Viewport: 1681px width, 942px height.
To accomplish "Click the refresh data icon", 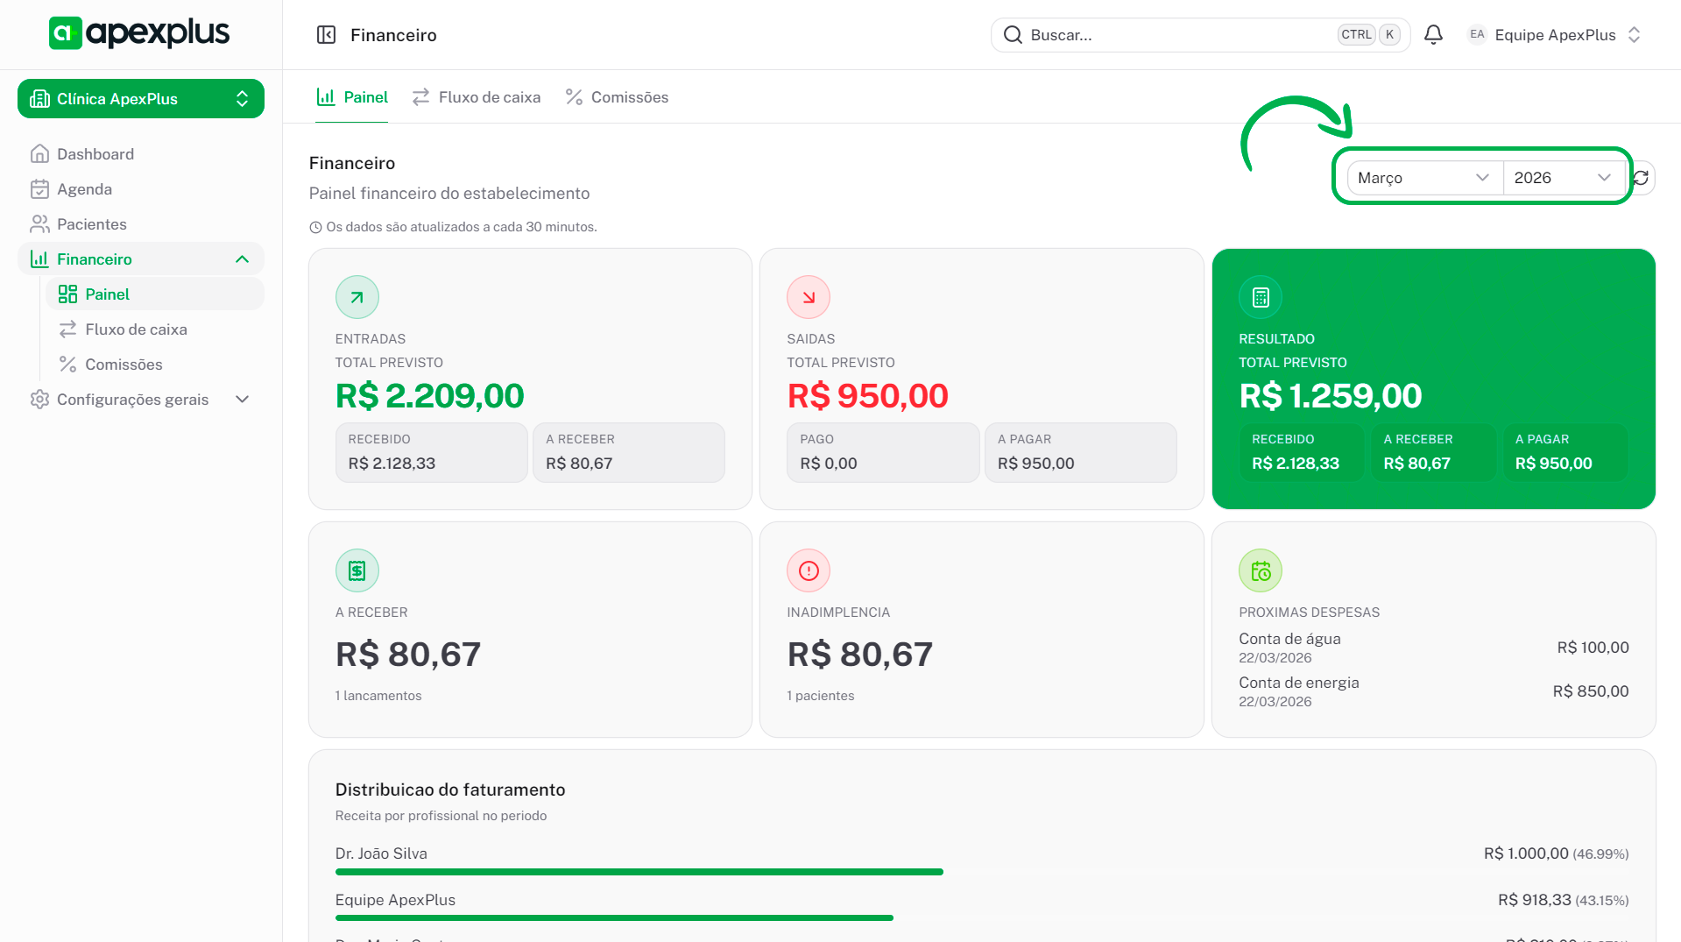I will [x=1641, y=178].
